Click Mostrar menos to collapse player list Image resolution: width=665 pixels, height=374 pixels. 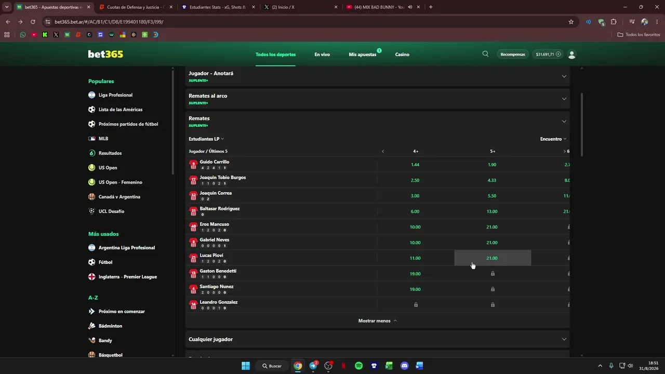click(378, 320)
